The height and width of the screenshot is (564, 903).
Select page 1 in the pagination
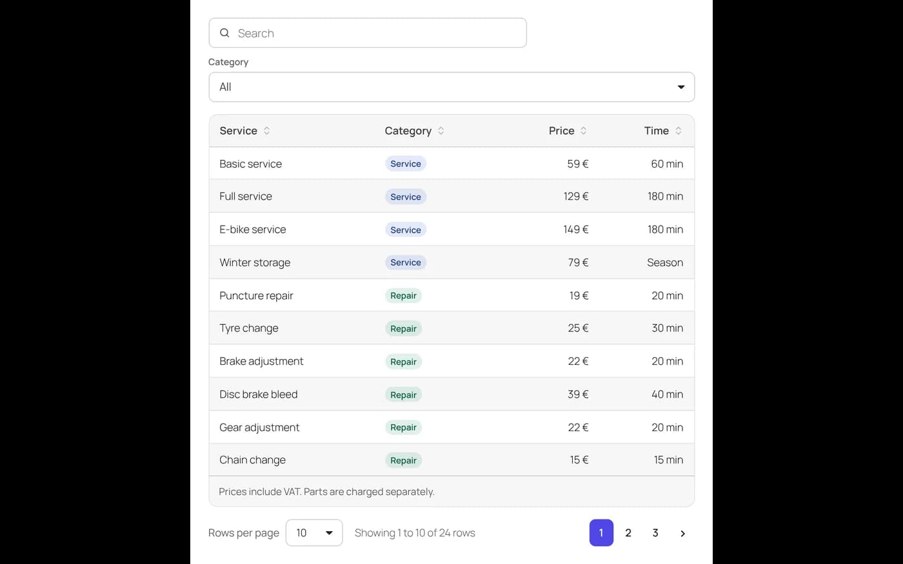click(601, 533)
